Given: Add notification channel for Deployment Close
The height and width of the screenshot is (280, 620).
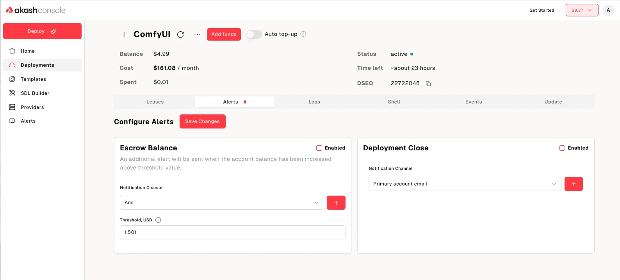Looking at the screenshot, I should (x=573, y=184).
